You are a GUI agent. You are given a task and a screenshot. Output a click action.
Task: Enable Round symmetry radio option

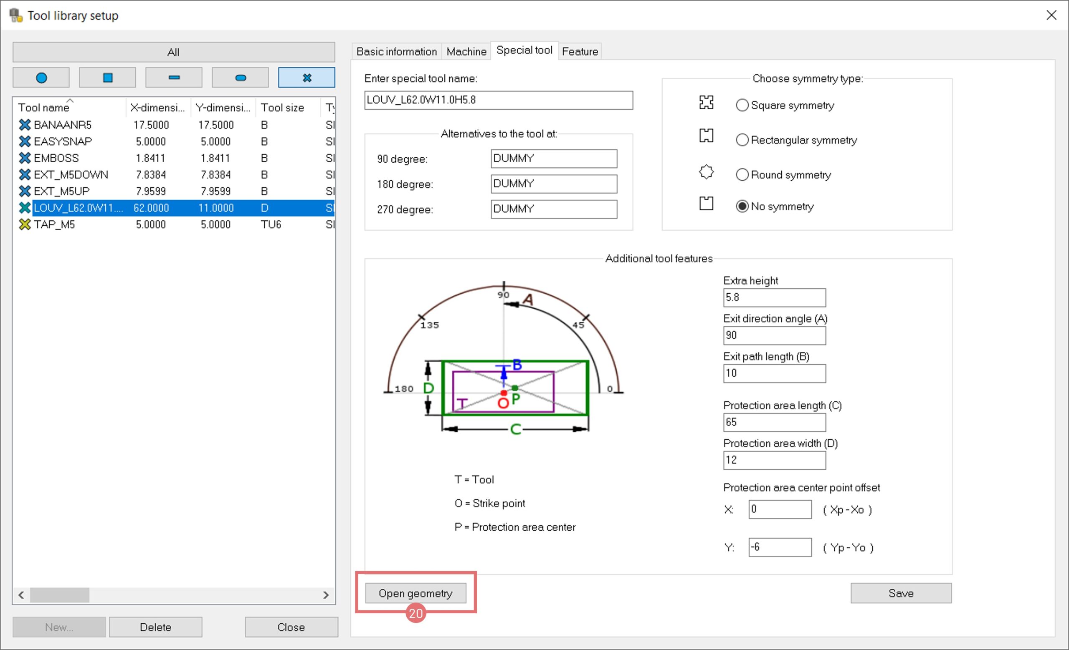(742, 175)
